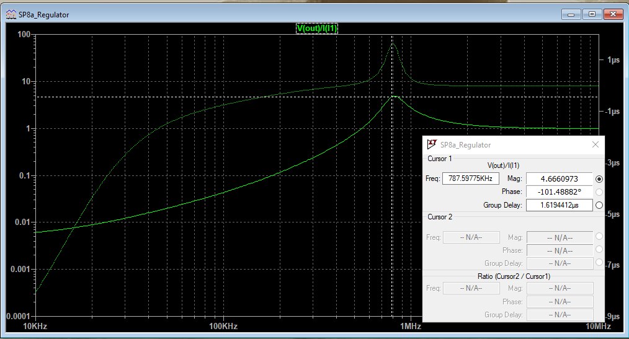This screenshot has height=339, width=629.
Task: Click the 100 label on the magnitude axis
Action: click(x=24, y=35)
